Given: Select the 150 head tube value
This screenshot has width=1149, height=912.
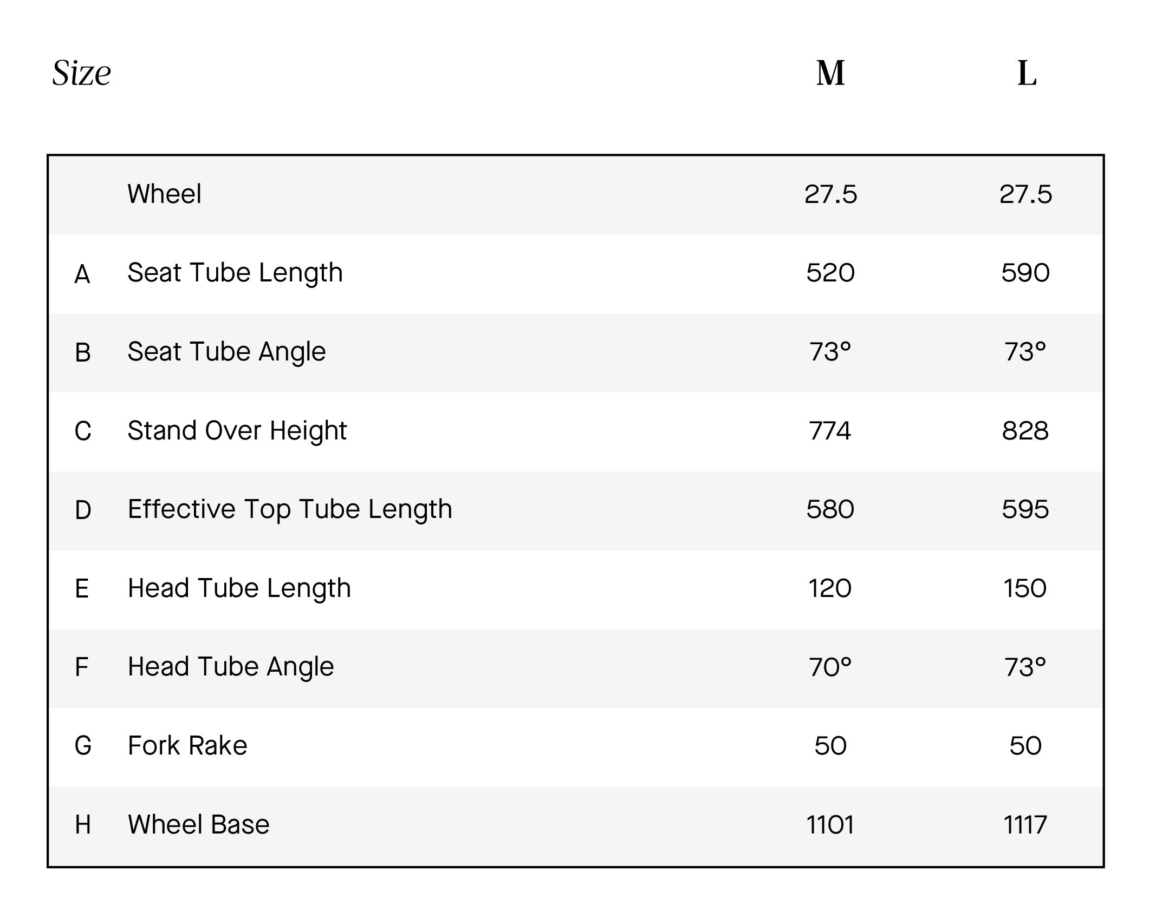Looking at the screenshot, I should (1025, 588).
